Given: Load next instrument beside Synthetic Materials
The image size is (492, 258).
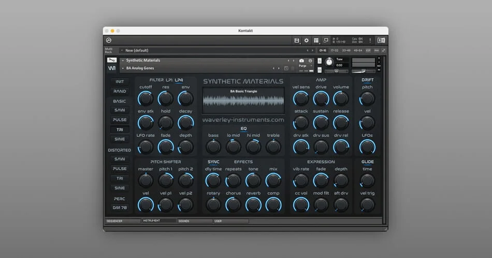Looking at the screenshot, I should click(293, 61).
